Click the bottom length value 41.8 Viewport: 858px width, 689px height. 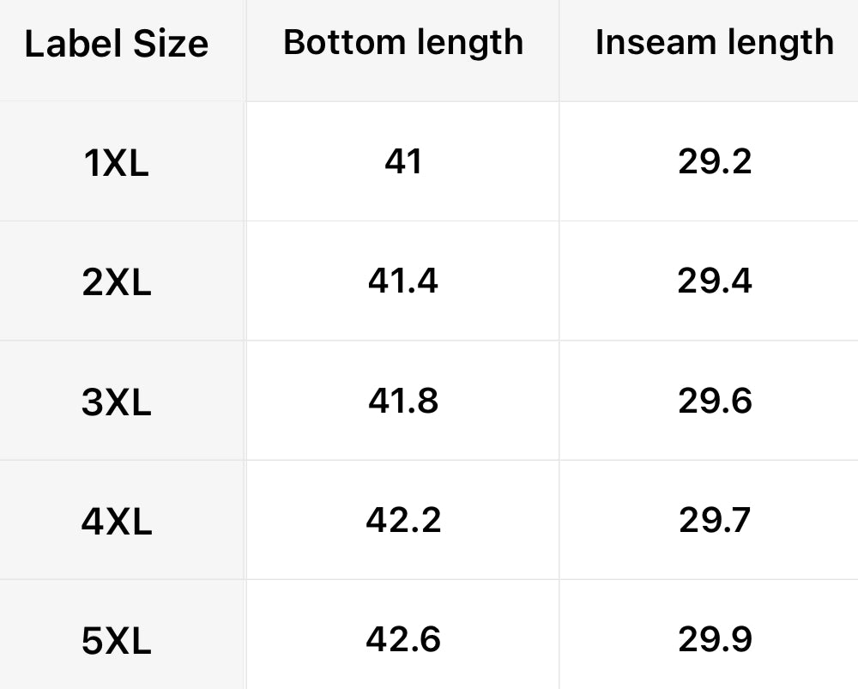pyautogui.click(x=403, y=401)
